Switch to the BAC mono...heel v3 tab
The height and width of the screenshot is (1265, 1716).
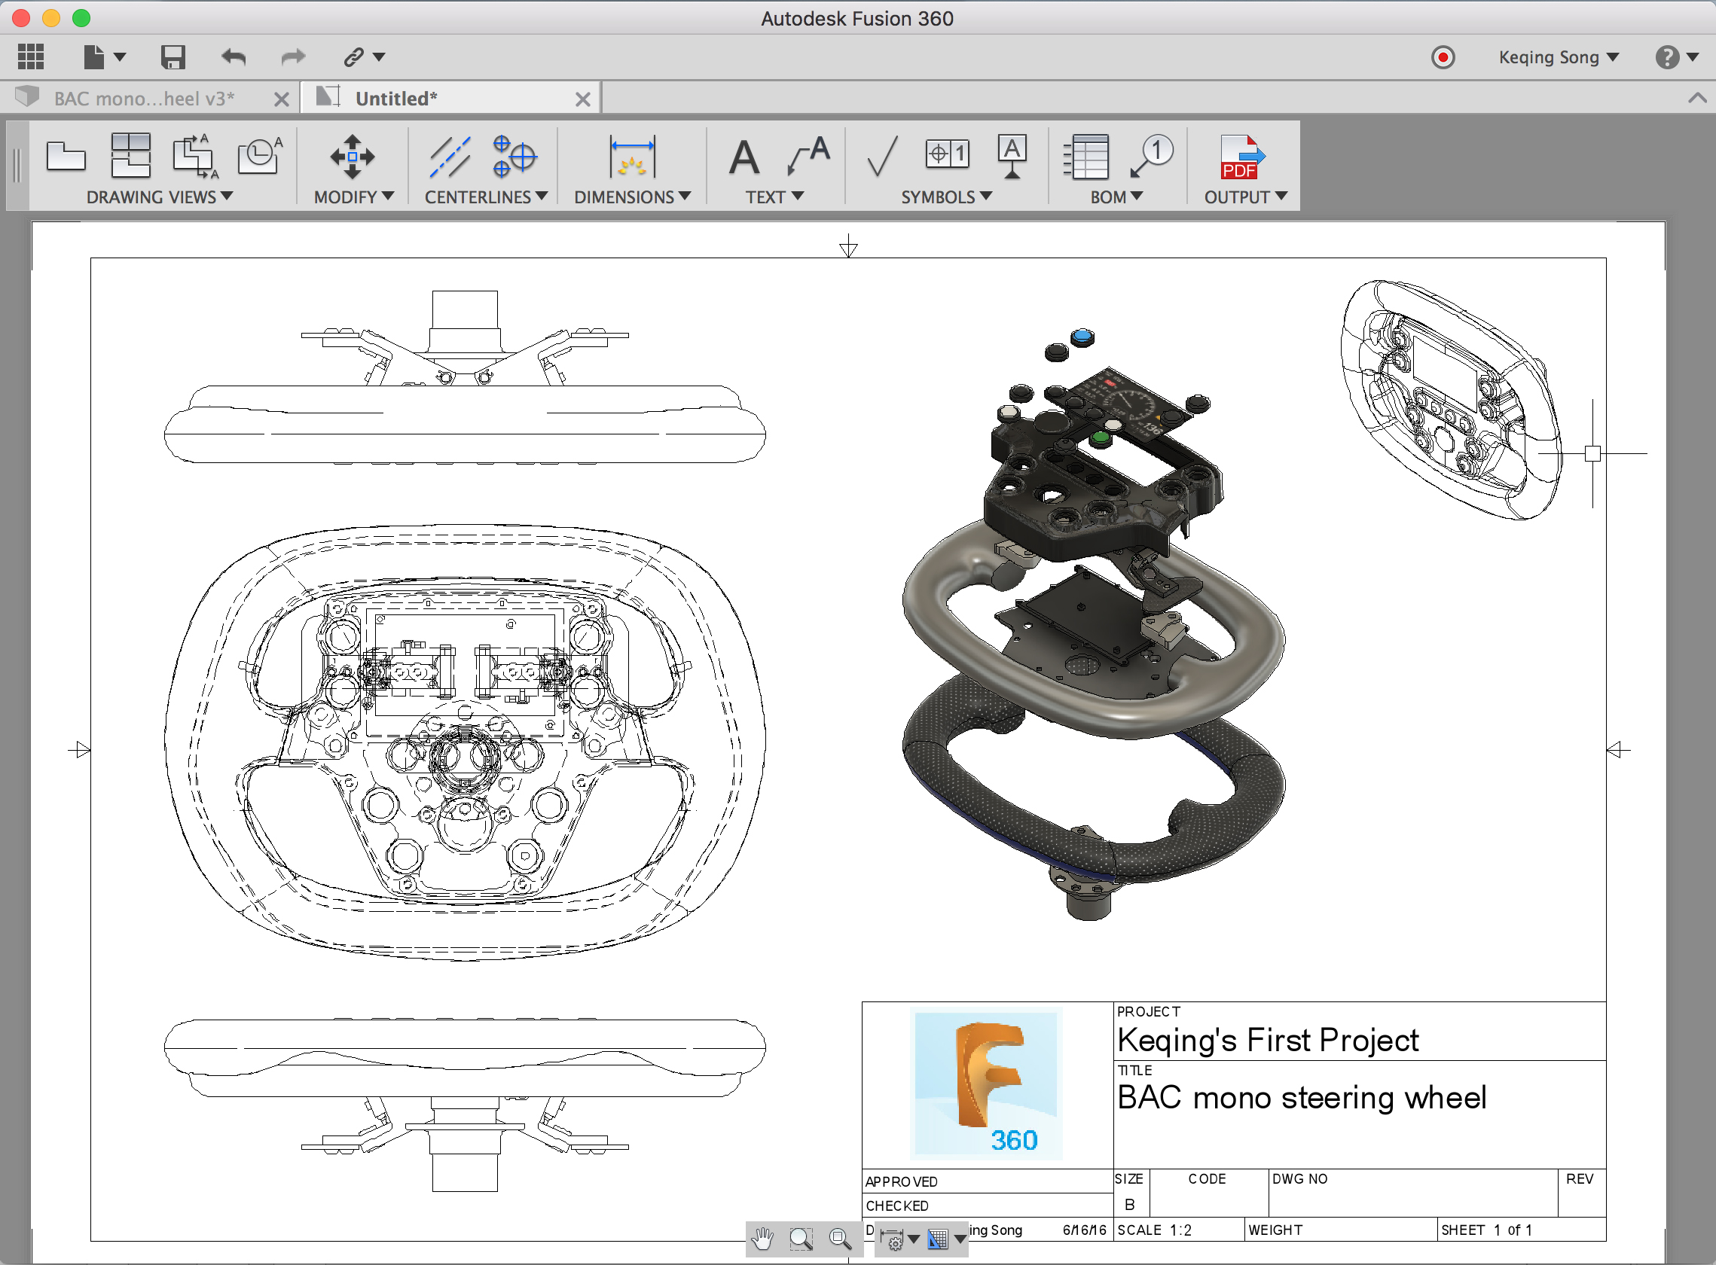(x=143, y=99)
